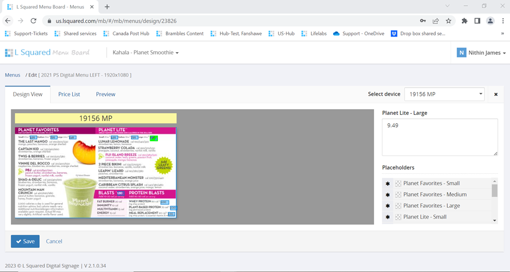Switch to the Preview tab

coord(105,94)
